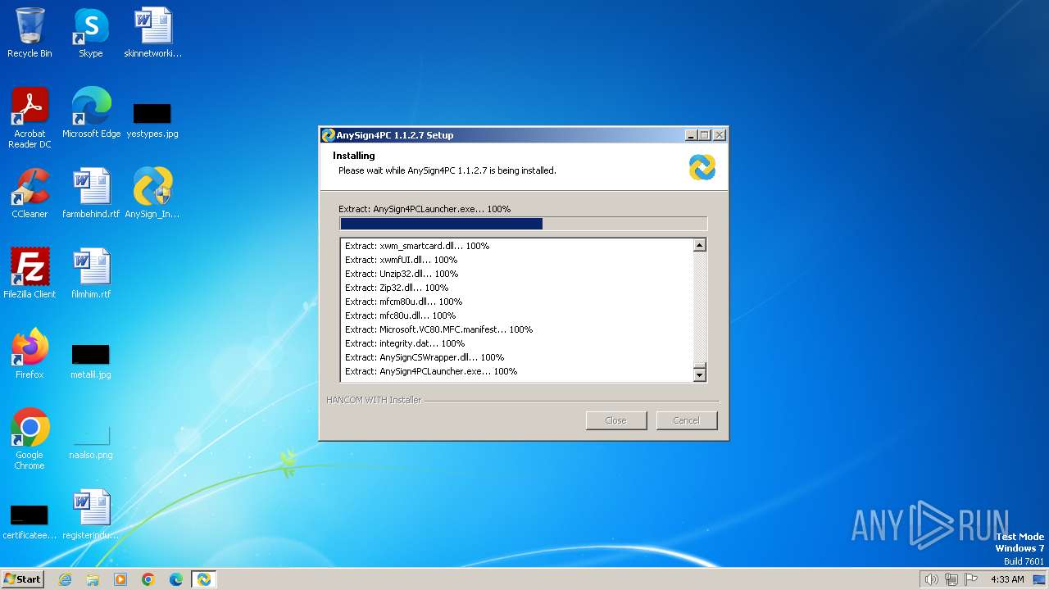Open Action Center flag tray icon
Screen dimensions: 1049x590
(x=971, y=579)
